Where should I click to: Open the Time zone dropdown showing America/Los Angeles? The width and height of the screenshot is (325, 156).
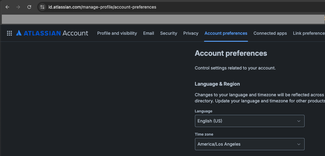point(249,144)
